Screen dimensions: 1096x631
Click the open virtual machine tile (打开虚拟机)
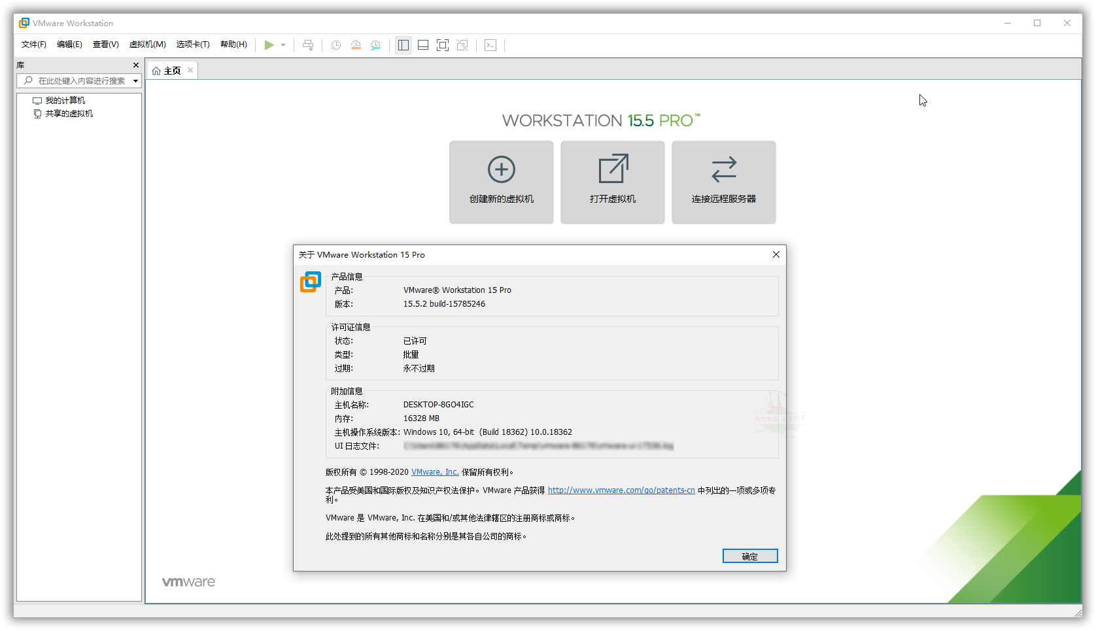point(613,182)
